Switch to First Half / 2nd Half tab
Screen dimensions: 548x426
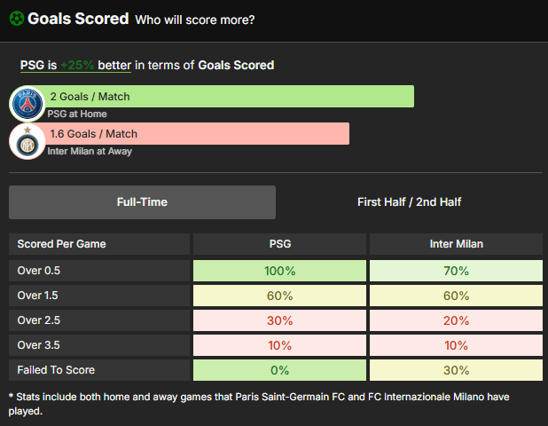410,202
